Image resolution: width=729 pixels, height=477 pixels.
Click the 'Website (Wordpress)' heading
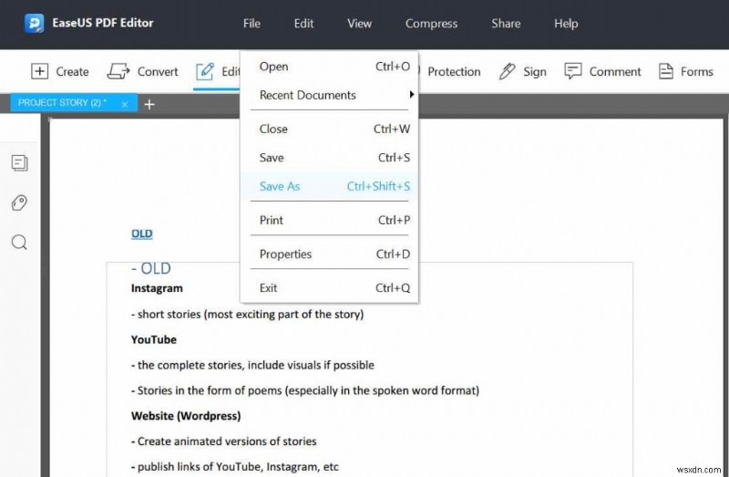click(x=186, y=416)
